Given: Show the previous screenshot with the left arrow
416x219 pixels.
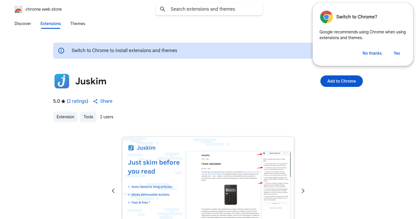Looking at the screenshot, I should 113,191.
